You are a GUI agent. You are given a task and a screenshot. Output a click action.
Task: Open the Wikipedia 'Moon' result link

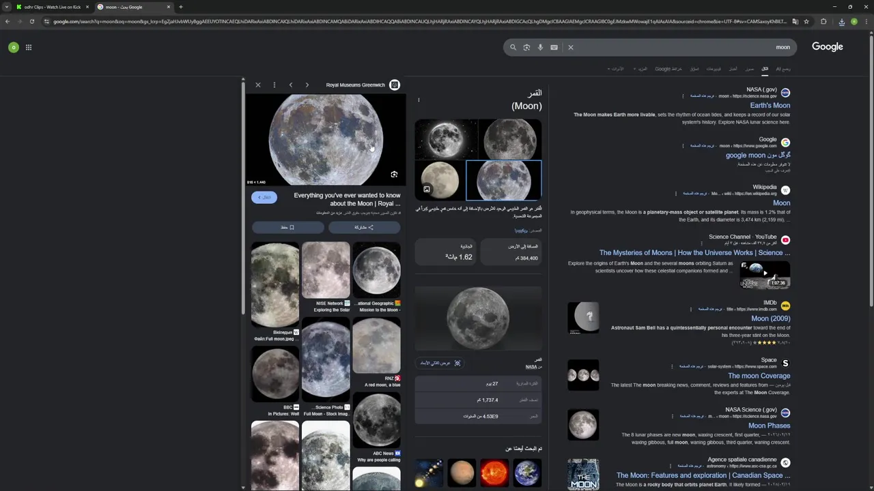(781, 203)
